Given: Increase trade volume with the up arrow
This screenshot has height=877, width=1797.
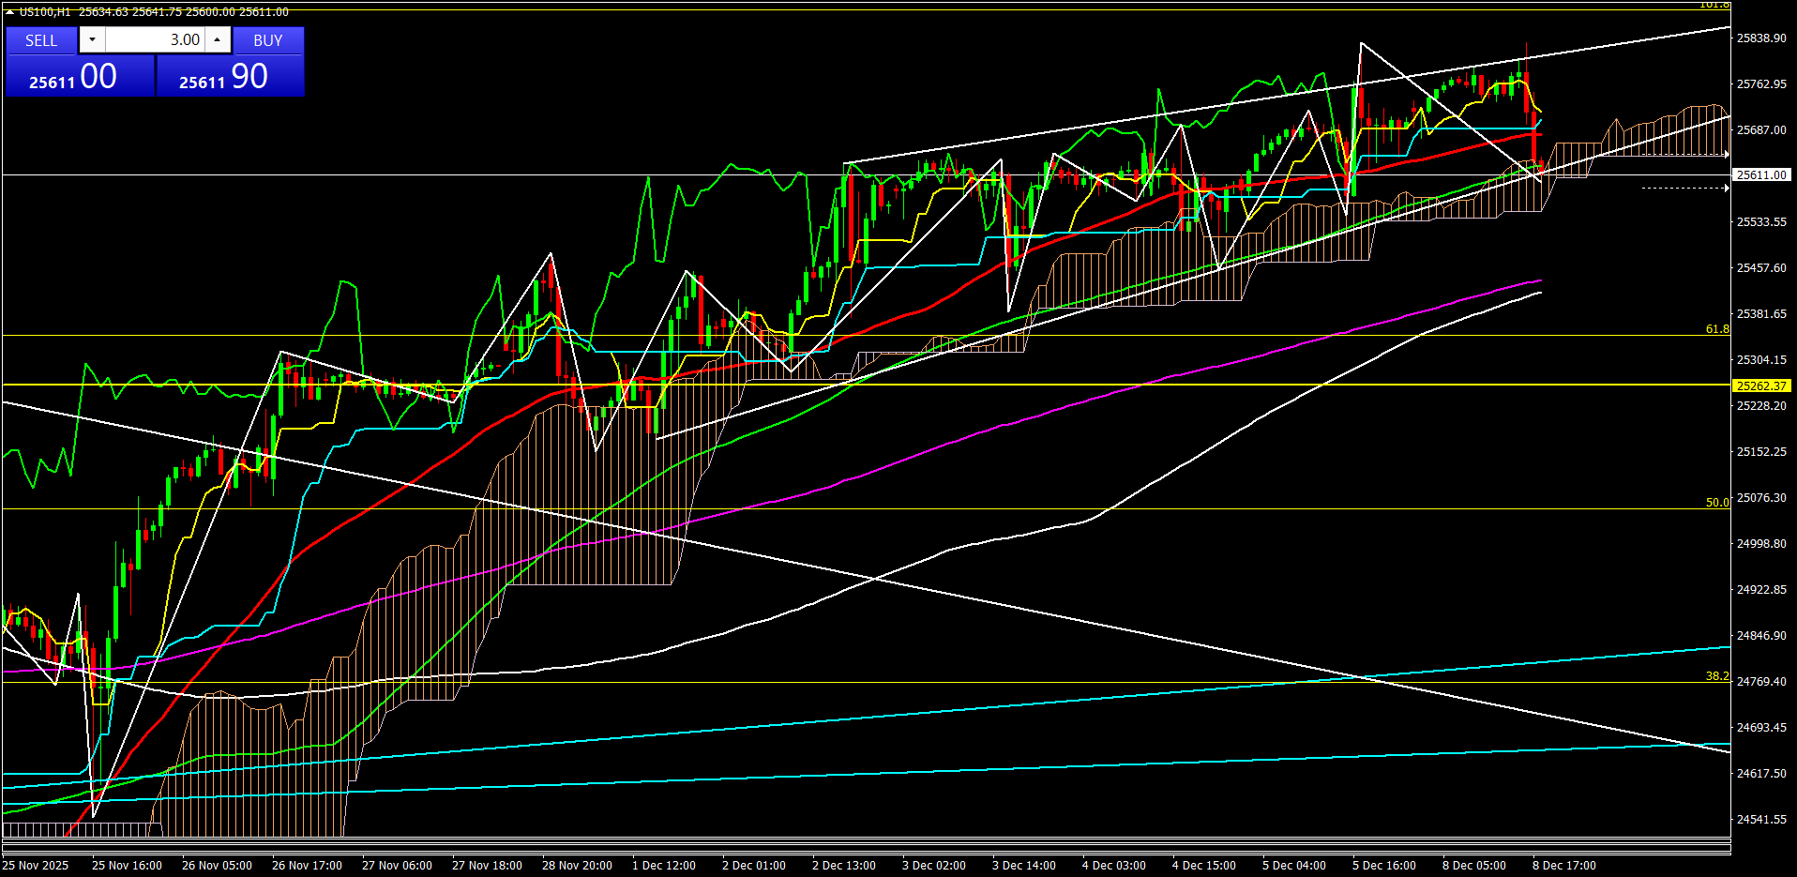Looking at the screenshot, I should pos(218,40).
